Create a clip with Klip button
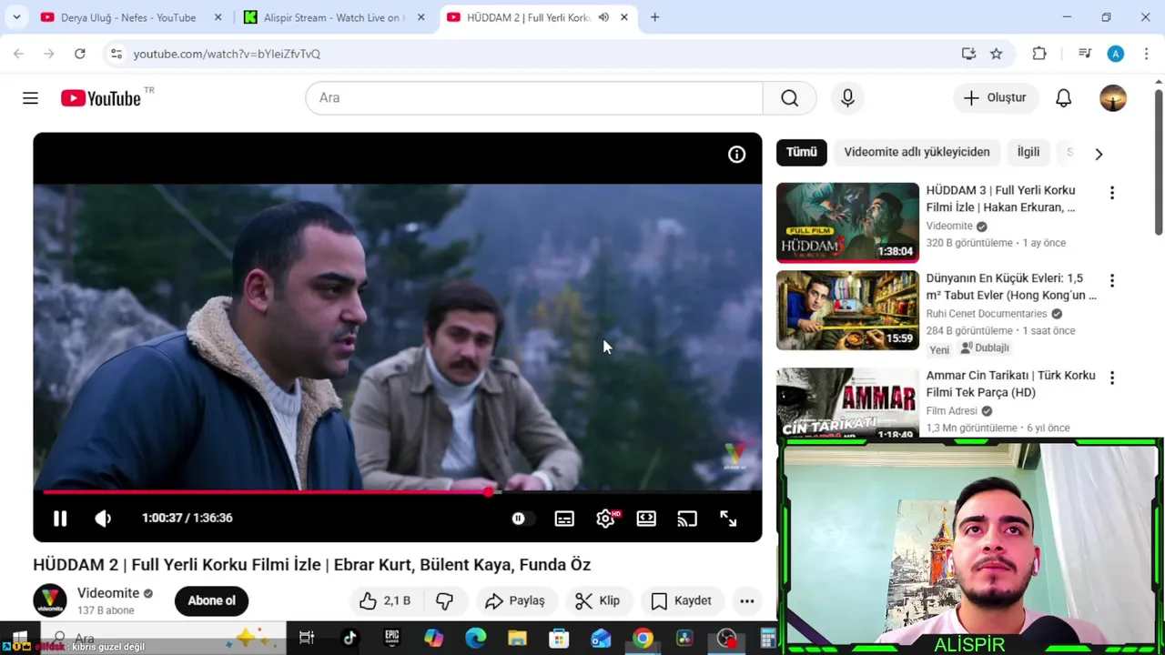The width and height of the screenshot is (1165, 655). pyautogui.click(x=598, y=600)
